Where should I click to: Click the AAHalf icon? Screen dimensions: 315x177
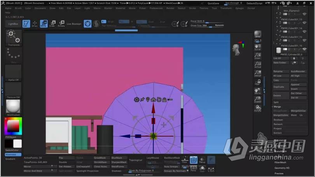(257, 74)
